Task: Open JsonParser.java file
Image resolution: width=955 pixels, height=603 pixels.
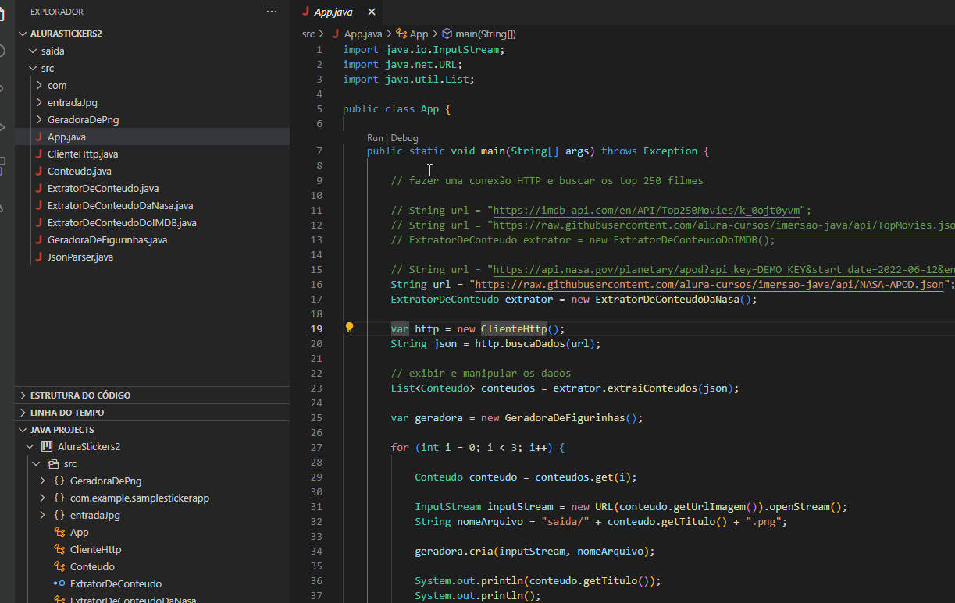Action: coord(152,257)
